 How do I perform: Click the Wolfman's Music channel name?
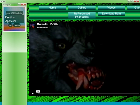[43, 27]
